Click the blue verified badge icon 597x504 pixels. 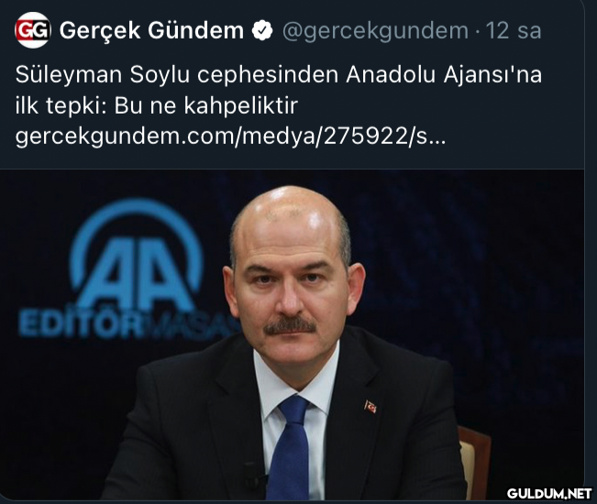coord(262,31)
